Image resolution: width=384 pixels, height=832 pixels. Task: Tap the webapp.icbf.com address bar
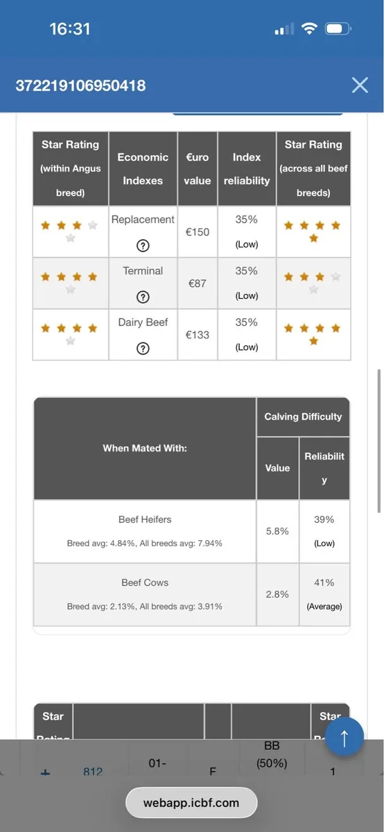pos(191,803)
